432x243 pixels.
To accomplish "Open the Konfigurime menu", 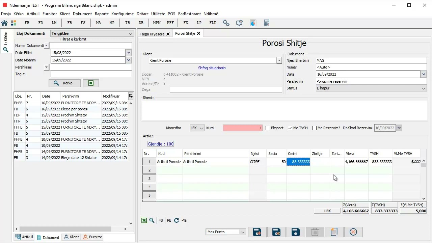I will click(123, 14).
